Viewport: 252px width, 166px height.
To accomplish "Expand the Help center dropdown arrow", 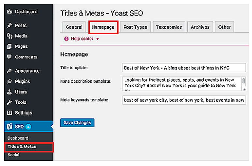I will click(98, 39).
